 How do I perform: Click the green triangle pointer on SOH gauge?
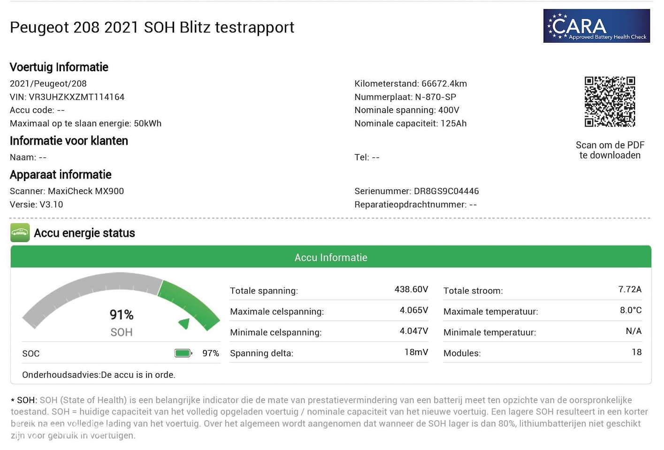pyautogui.click(x=184, y=323)
